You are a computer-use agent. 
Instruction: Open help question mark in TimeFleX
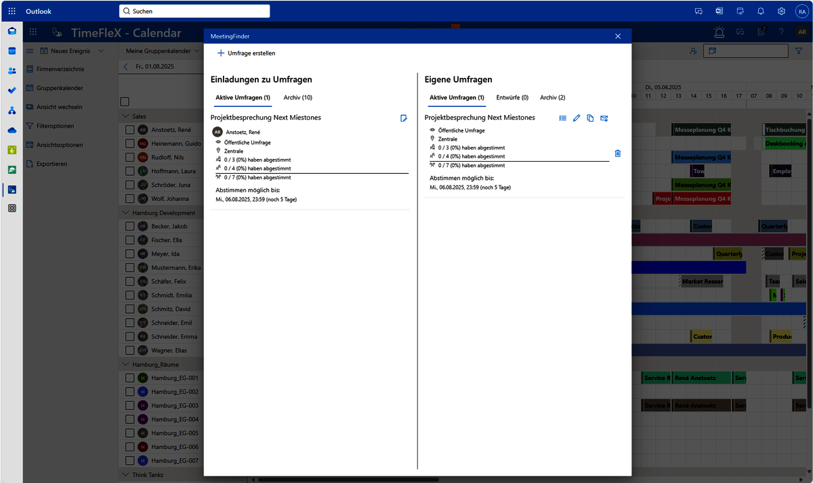[781, 32]
